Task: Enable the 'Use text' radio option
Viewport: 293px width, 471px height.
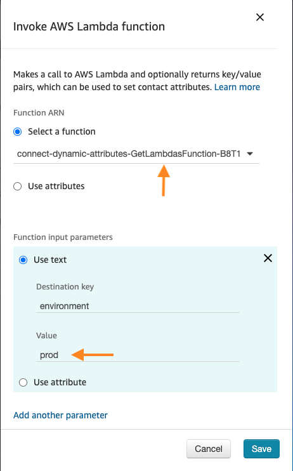Action: tap(23, 260)
